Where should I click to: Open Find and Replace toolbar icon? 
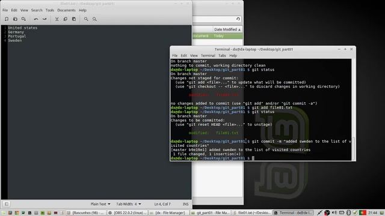[94, 19]
